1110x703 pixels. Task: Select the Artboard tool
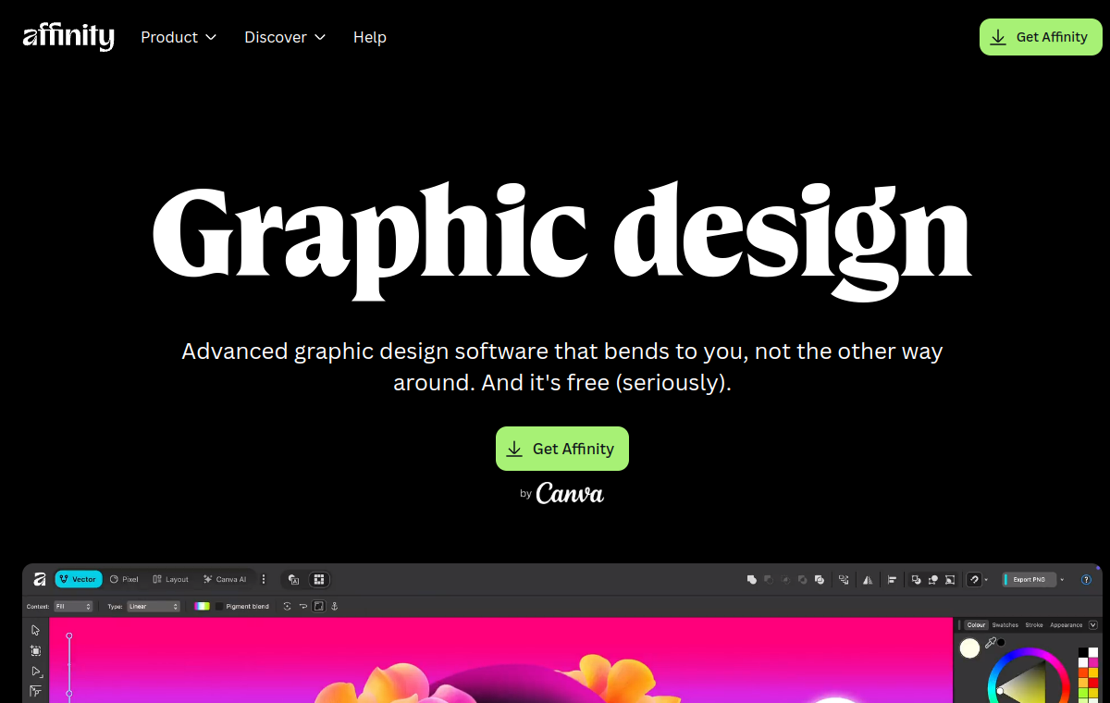[x=35, y=651]
